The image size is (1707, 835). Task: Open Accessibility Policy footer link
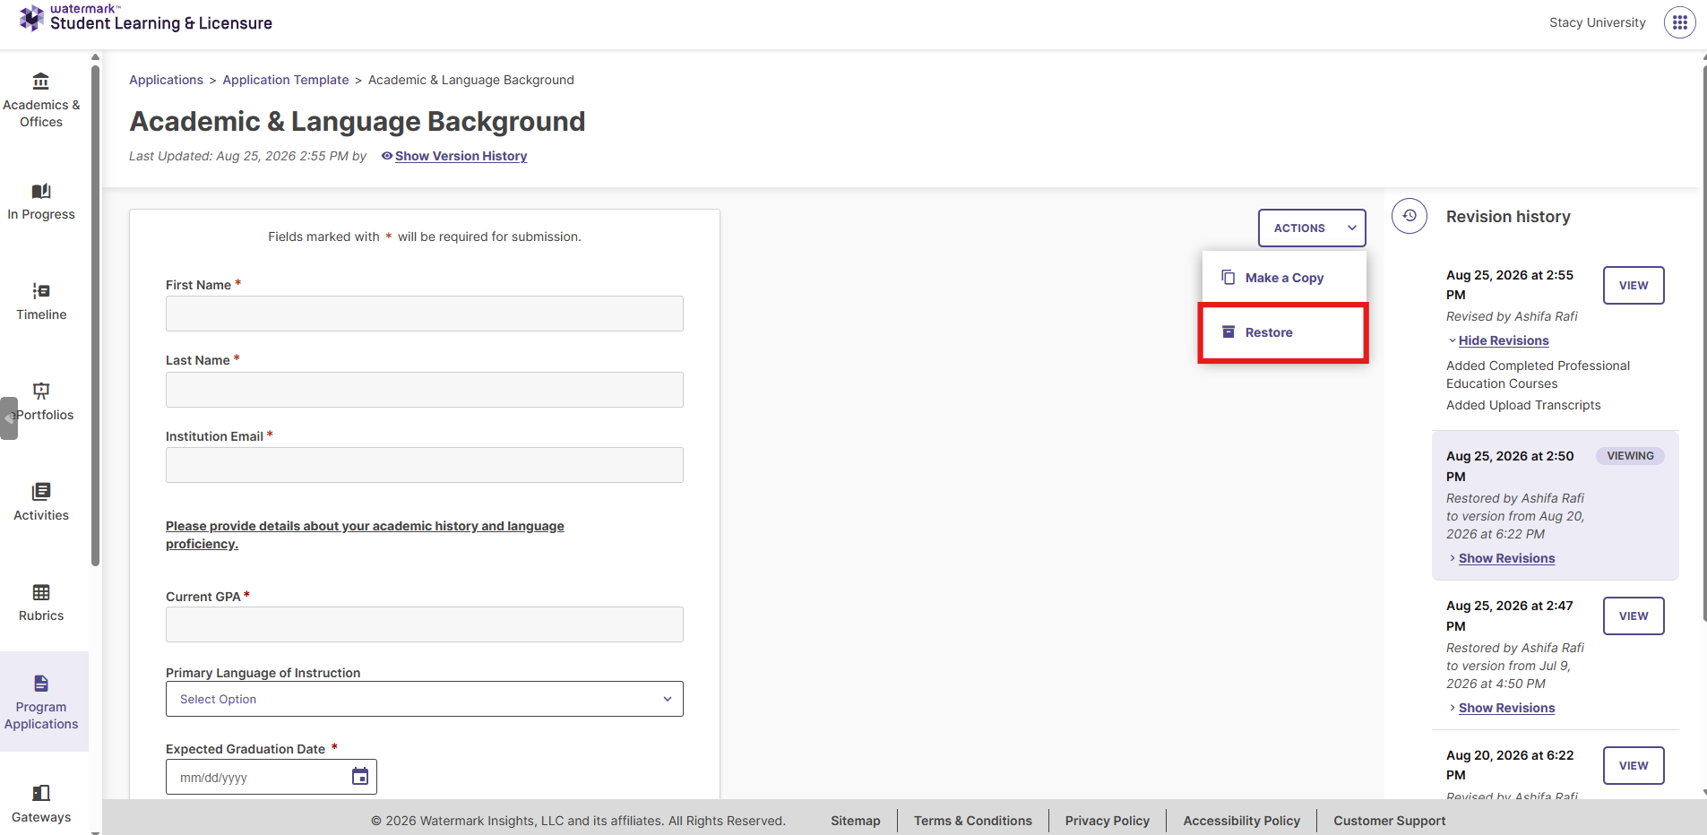click(1242, 821)
